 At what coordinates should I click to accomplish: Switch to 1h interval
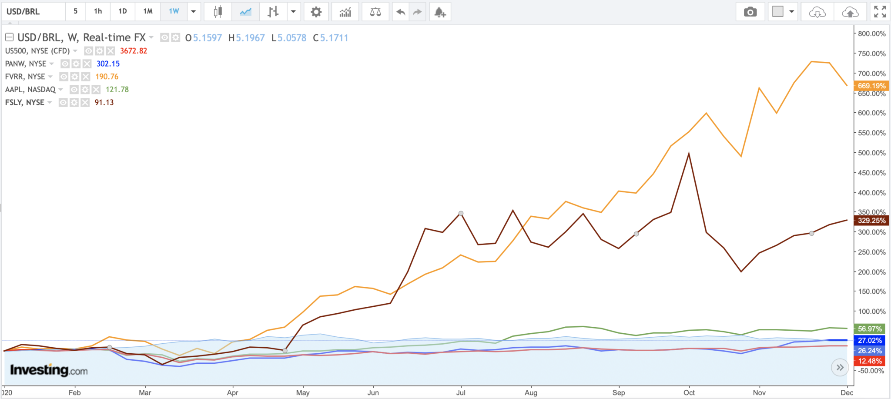tap(98, 12)
